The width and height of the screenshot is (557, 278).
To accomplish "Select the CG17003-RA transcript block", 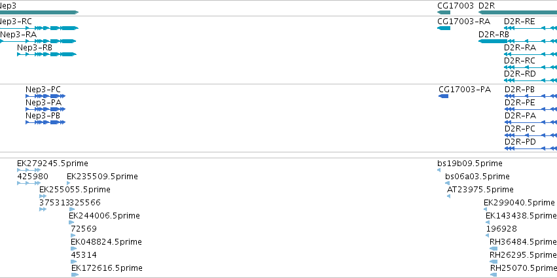I will pos(444,28).
